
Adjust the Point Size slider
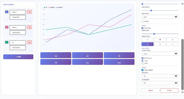click(160, 34)
